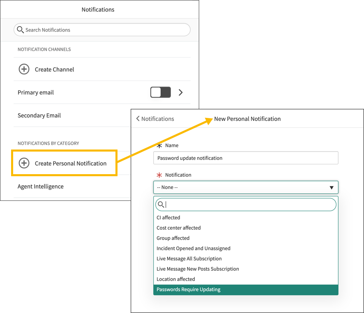Screen dimensions: 364x313
Task: Click the back chevron beside Notifications
Action: (138, 119)
